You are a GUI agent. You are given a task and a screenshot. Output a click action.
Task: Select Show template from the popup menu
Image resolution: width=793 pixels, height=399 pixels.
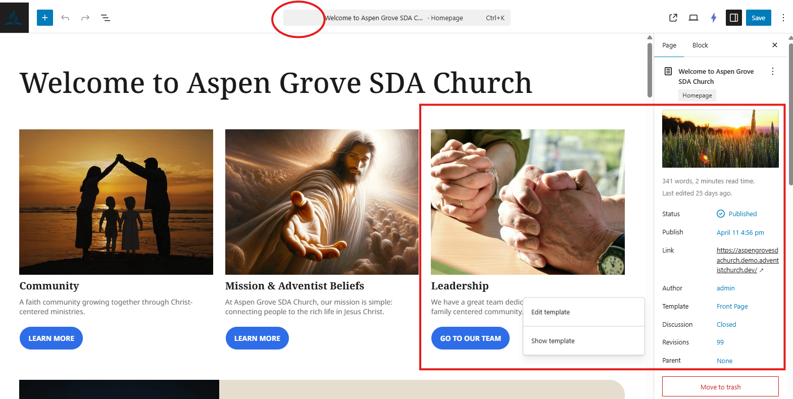pyautogui.click(x=584, y=341)
